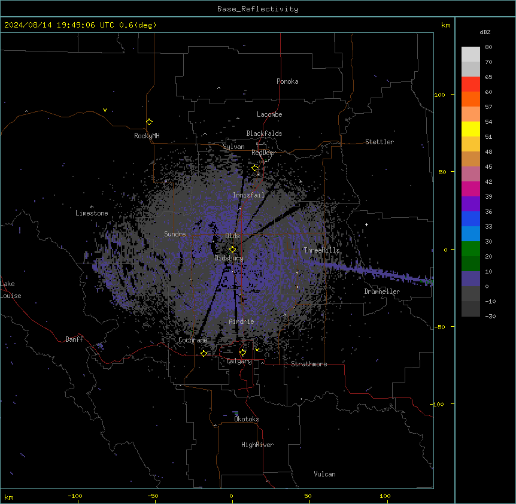
Task: Click the RockyMH label
Action: 147,136
